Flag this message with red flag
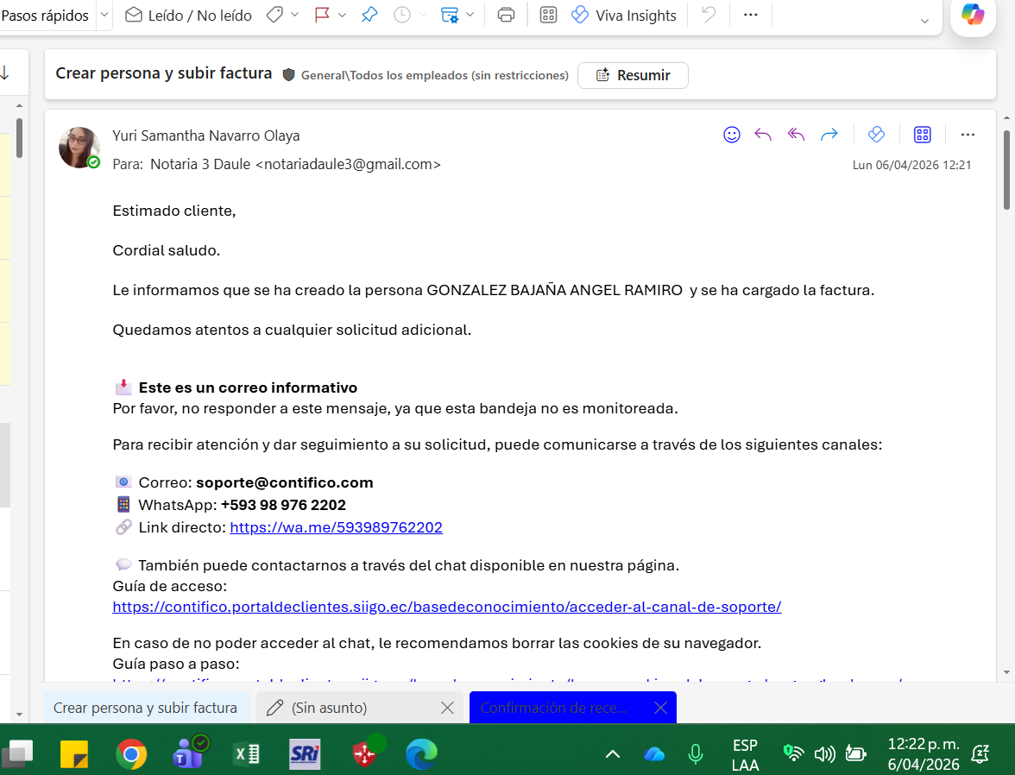The width and height of the screenshot is (1015, 775). (322, 15)
